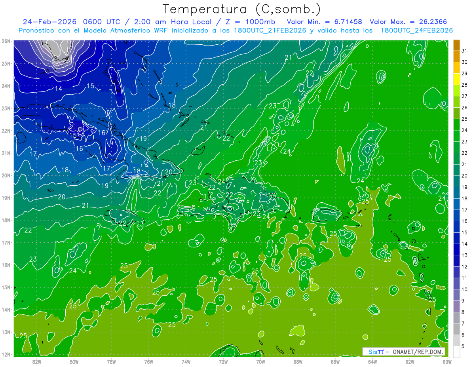The image size is (475, 367).
Task: Select the pressure level 'Z = 1000mb'
Action: tap(251, 22)
